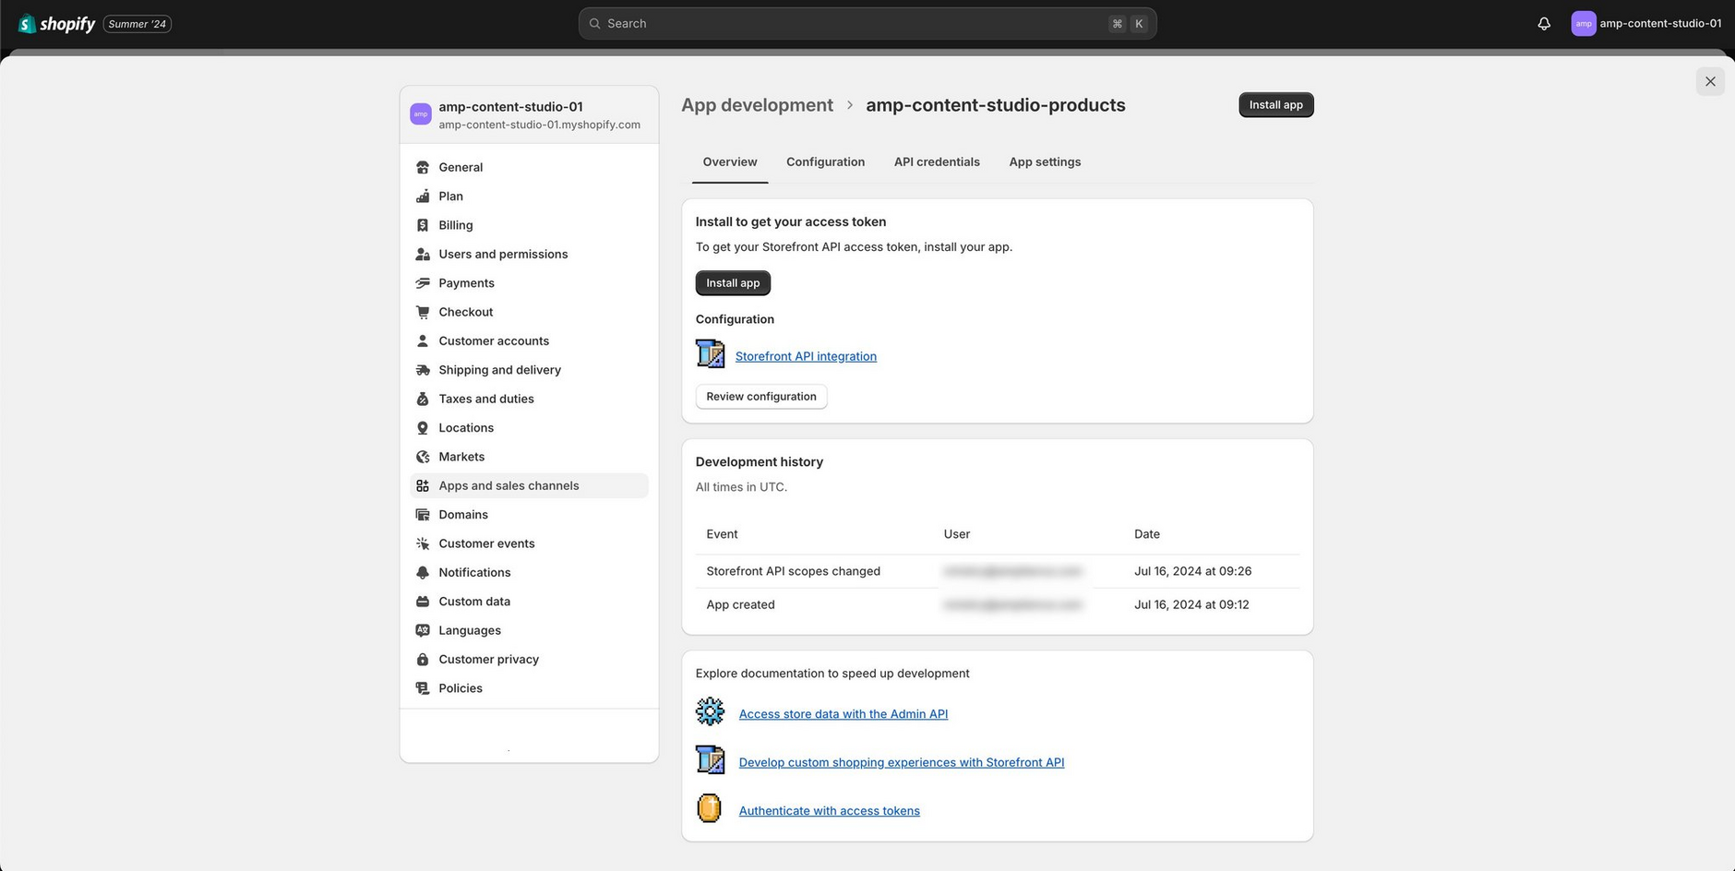Click the Taxes and duties icon
This screenshot has height=871, width=1735.
point(423,399)
